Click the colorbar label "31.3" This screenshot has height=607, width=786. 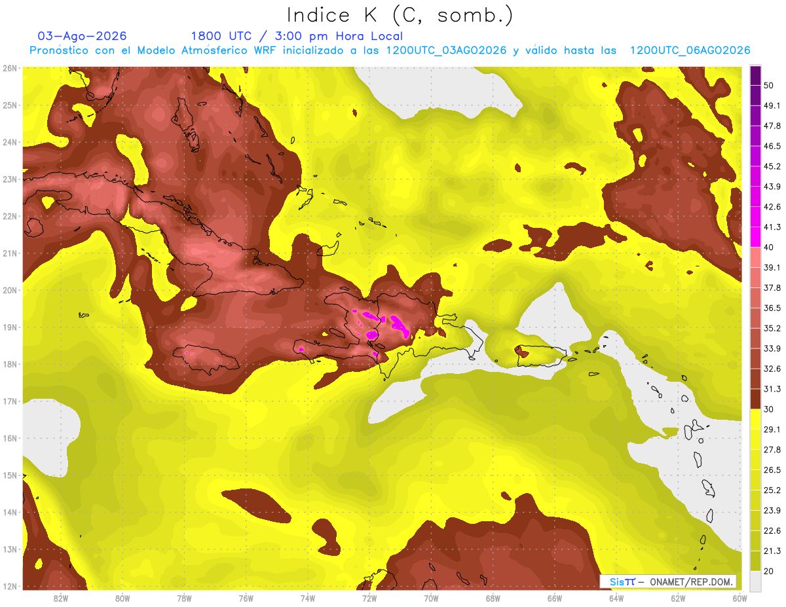(x=772, y=389)
